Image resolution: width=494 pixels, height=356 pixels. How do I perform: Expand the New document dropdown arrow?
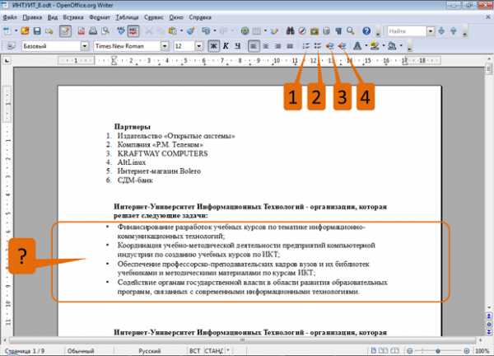tap(16, 30)
